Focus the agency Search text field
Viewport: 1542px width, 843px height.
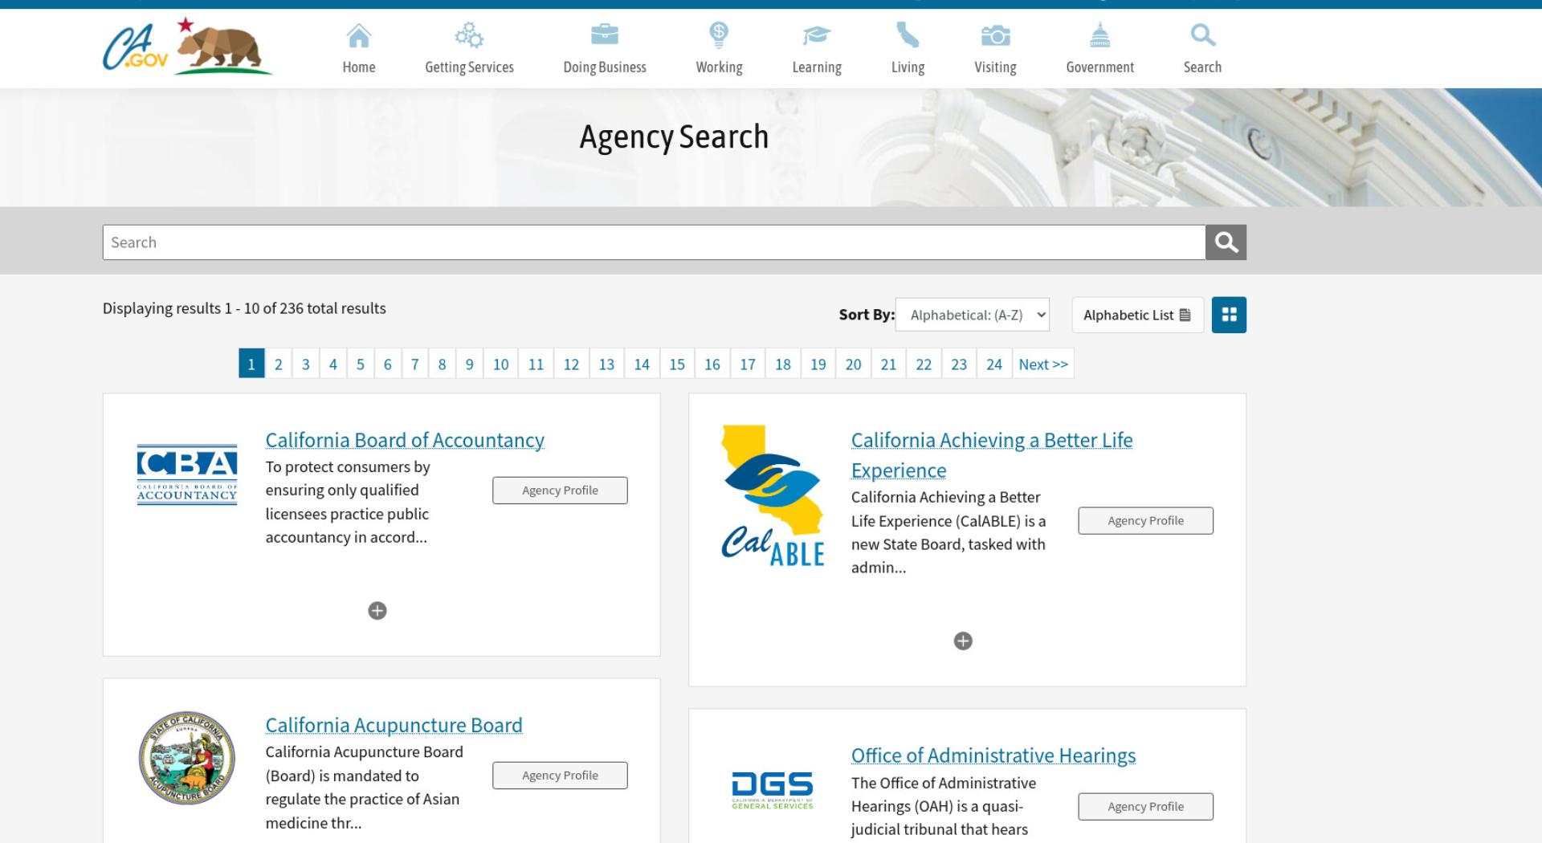[654, 242]
